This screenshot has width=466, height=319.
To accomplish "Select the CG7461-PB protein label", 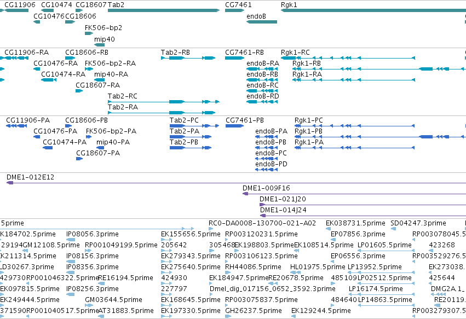I will pos(245,120).
